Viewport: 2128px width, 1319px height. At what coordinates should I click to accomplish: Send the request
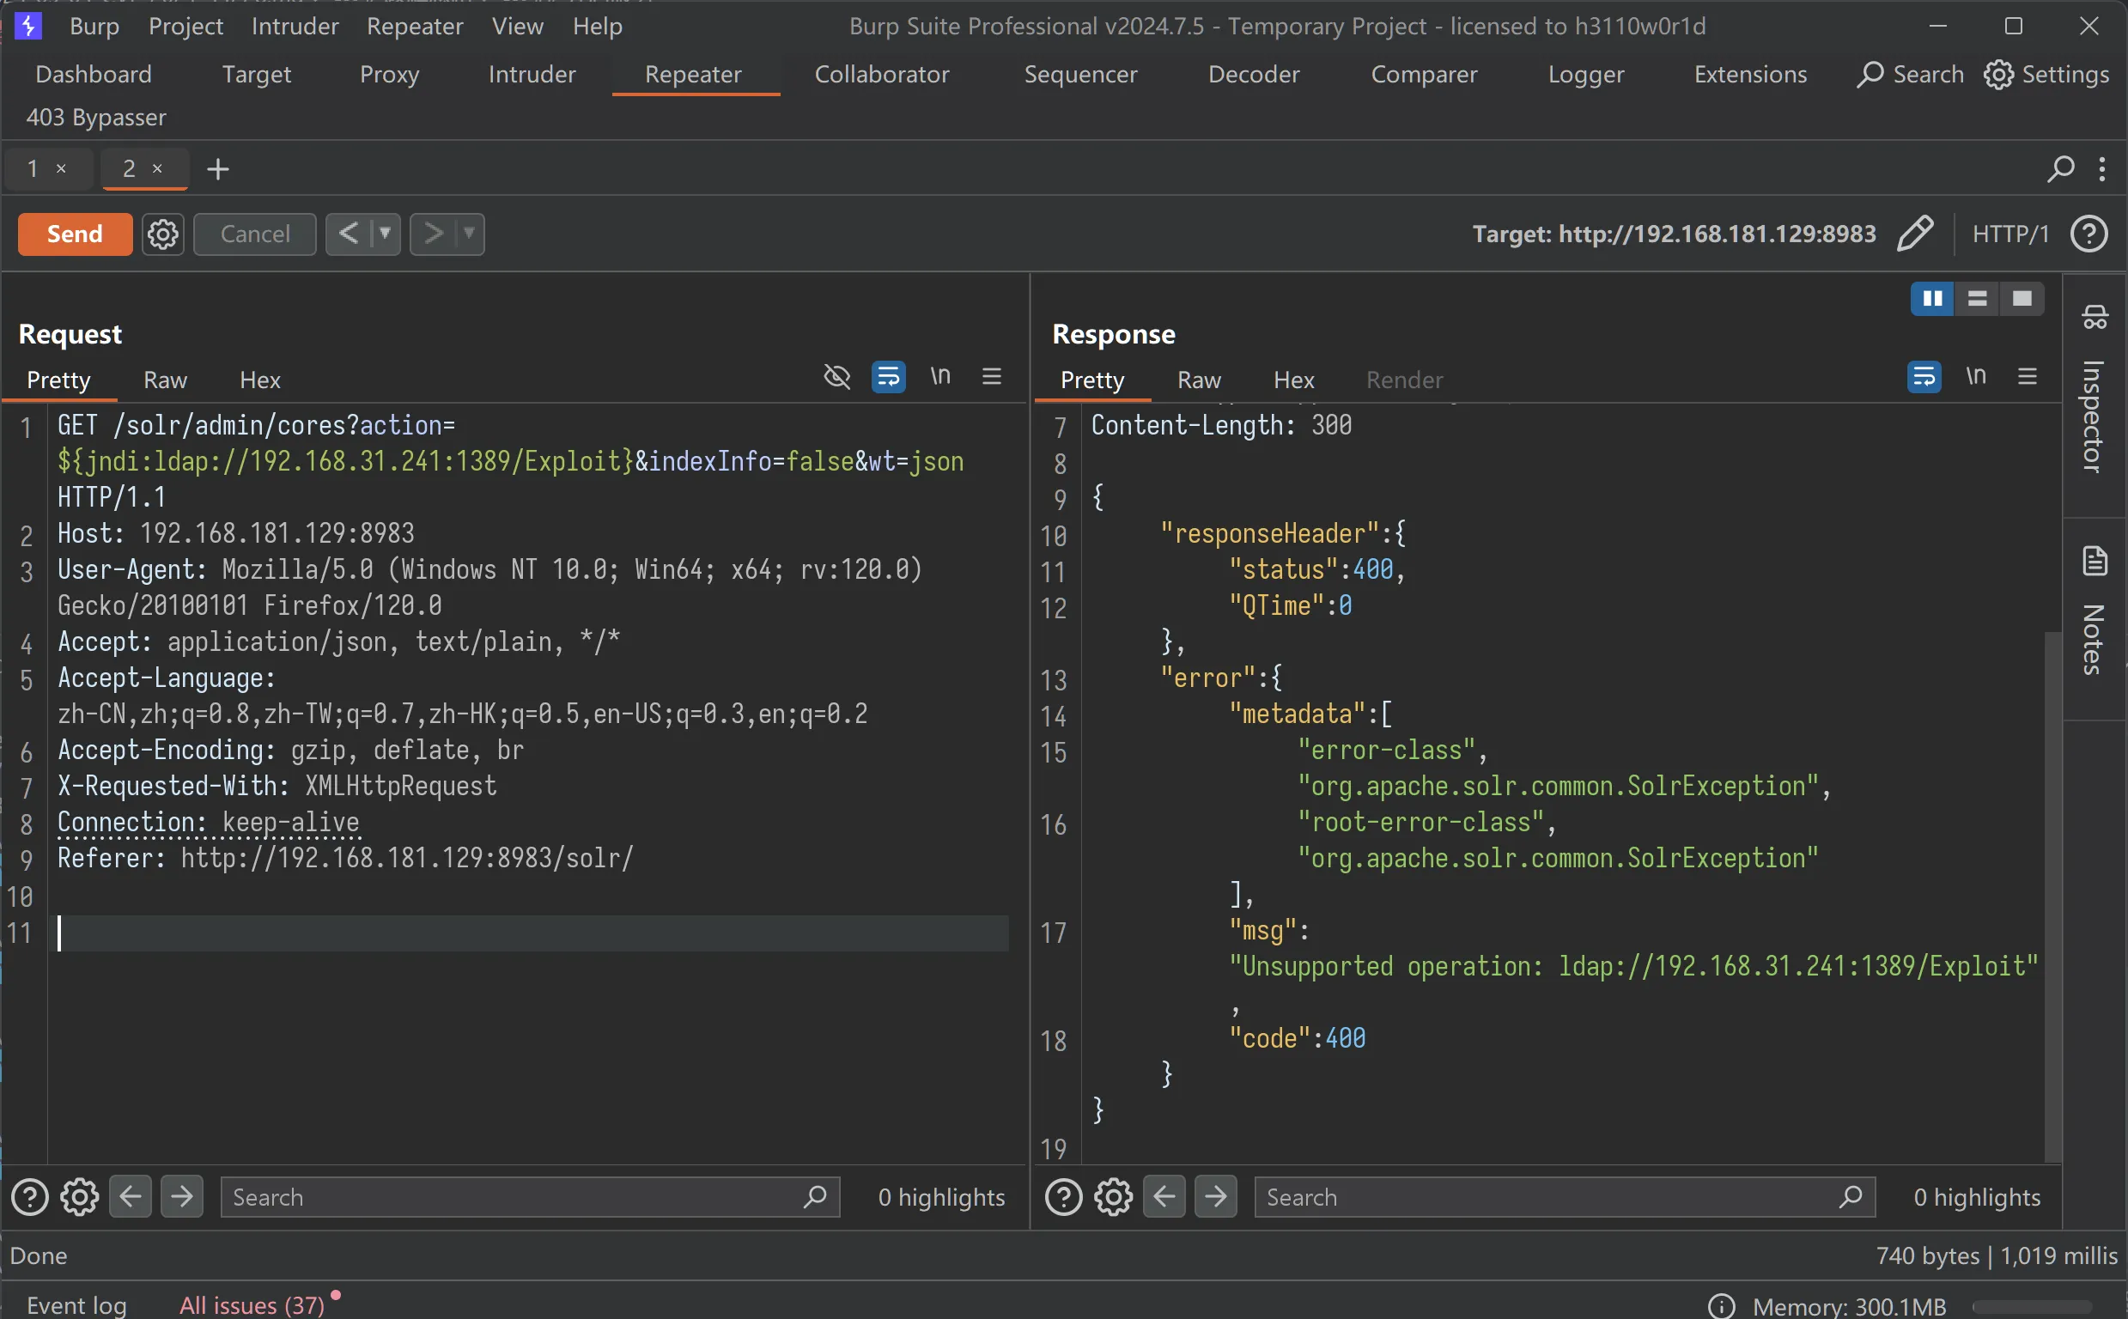[75, 234]
